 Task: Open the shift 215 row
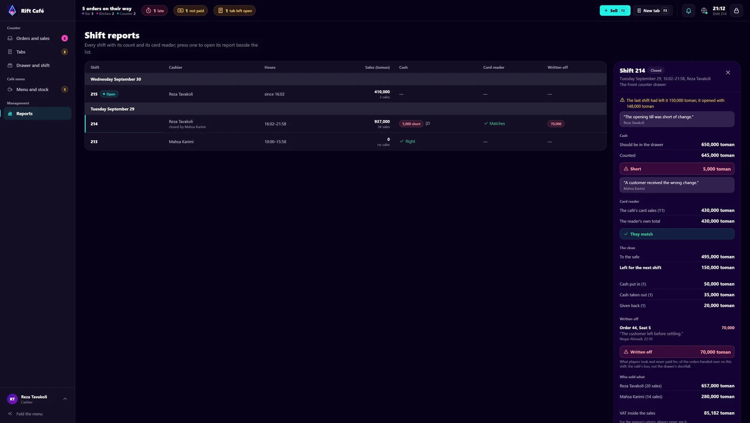[x=345, y=94]
